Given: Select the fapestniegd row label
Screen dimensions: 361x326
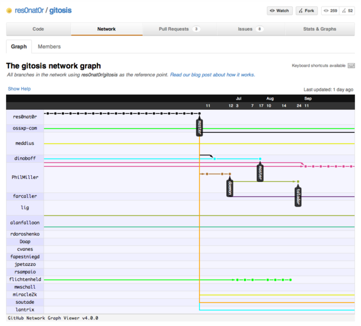Looking at the screenshot, I should pos(25,257).
